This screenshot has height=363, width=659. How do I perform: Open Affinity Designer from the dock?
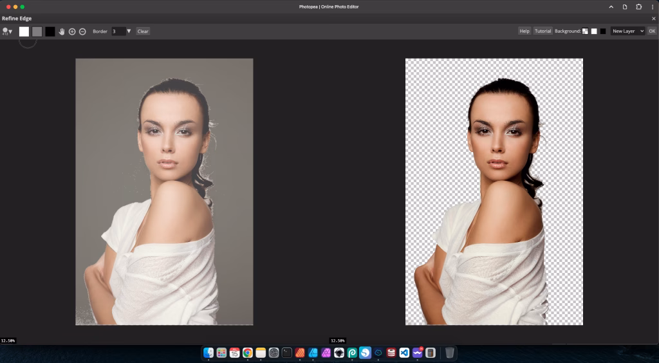click(313, 353)
